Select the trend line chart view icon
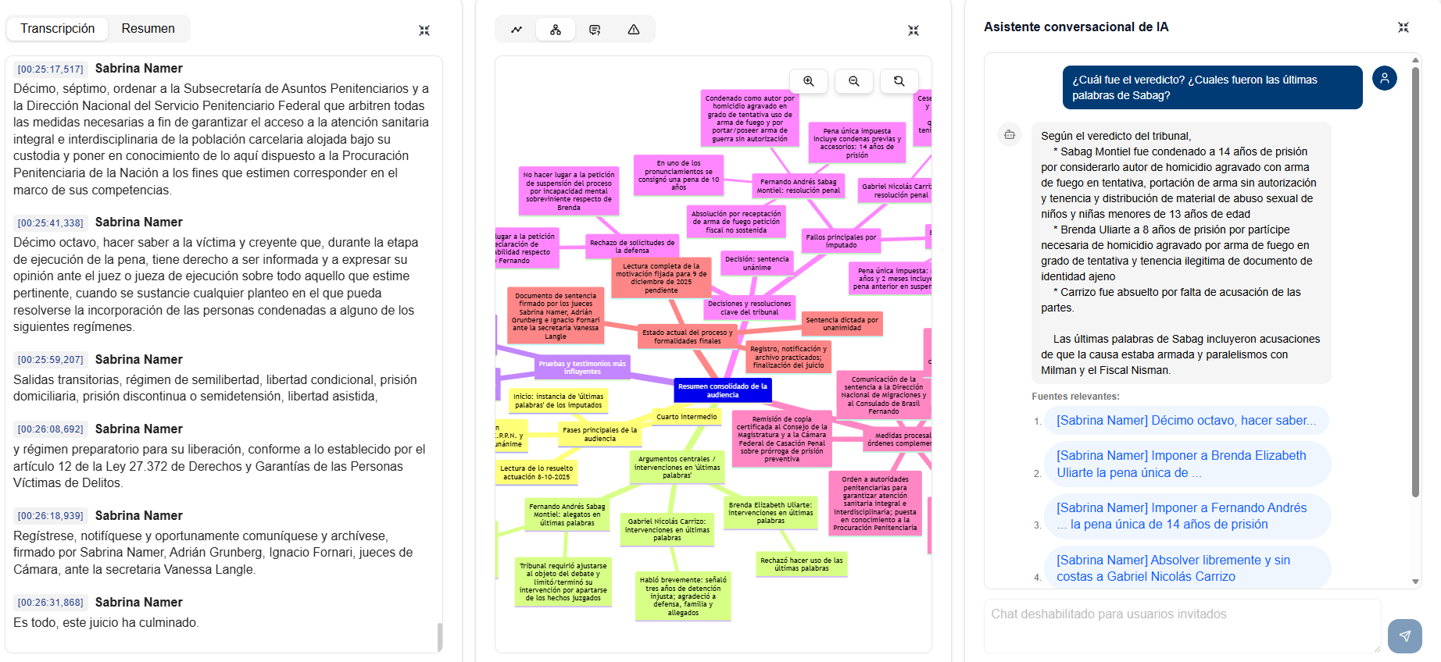Viewport: 1441px width, 662px height. (517, 30)
